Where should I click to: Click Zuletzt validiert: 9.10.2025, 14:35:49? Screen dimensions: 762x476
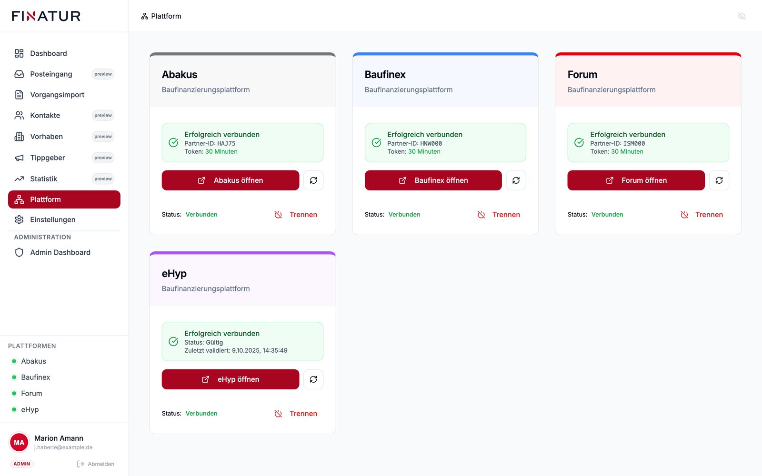tap(236, 350)
